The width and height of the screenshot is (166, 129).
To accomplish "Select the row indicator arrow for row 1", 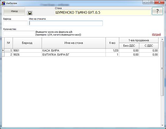I will point(3,51).
